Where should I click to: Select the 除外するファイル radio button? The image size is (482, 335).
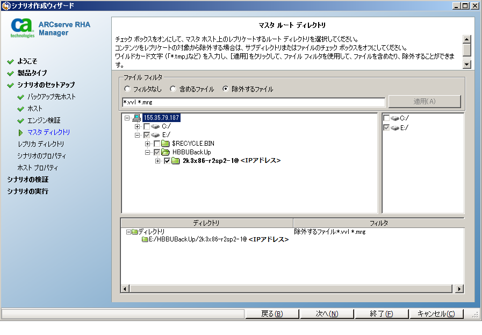pos(226,89)
